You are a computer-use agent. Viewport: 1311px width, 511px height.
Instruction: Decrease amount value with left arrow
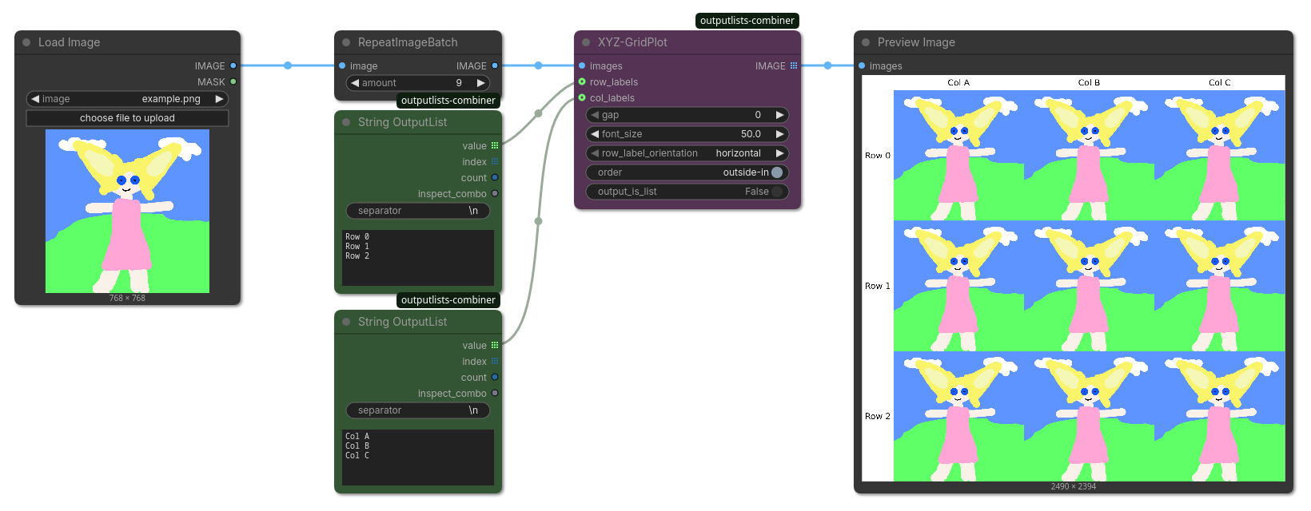355,83
